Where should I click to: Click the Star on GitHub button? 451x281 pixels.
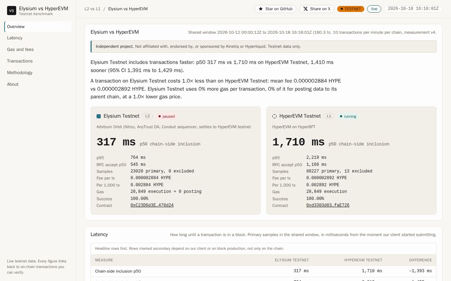coord(276,9)
